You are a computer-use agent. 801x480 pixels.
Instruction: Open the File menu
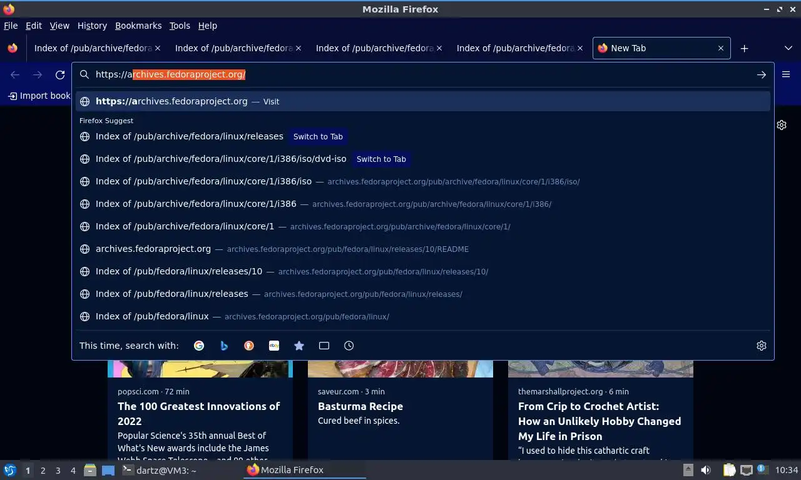[11, 26]
